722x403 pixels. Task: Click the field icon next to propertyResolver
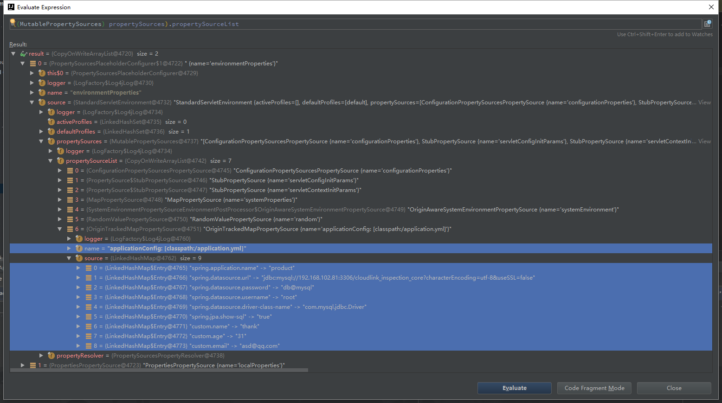coord(51,355)
